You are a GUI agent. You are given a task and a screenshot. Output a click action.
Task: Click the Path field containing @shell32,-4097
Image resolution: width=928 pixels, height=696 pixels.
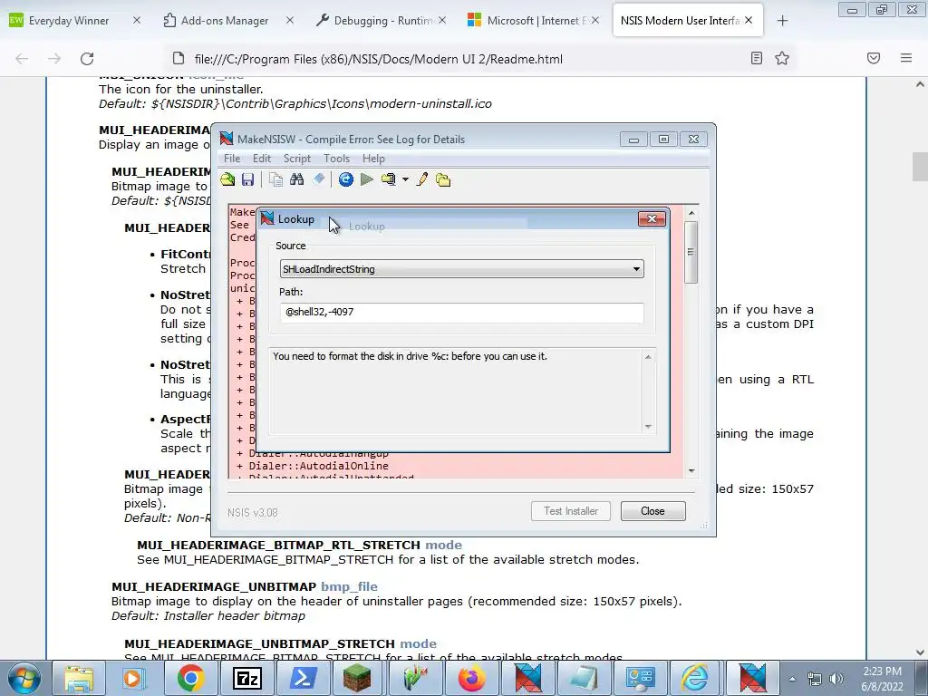[x=461, y=312]
